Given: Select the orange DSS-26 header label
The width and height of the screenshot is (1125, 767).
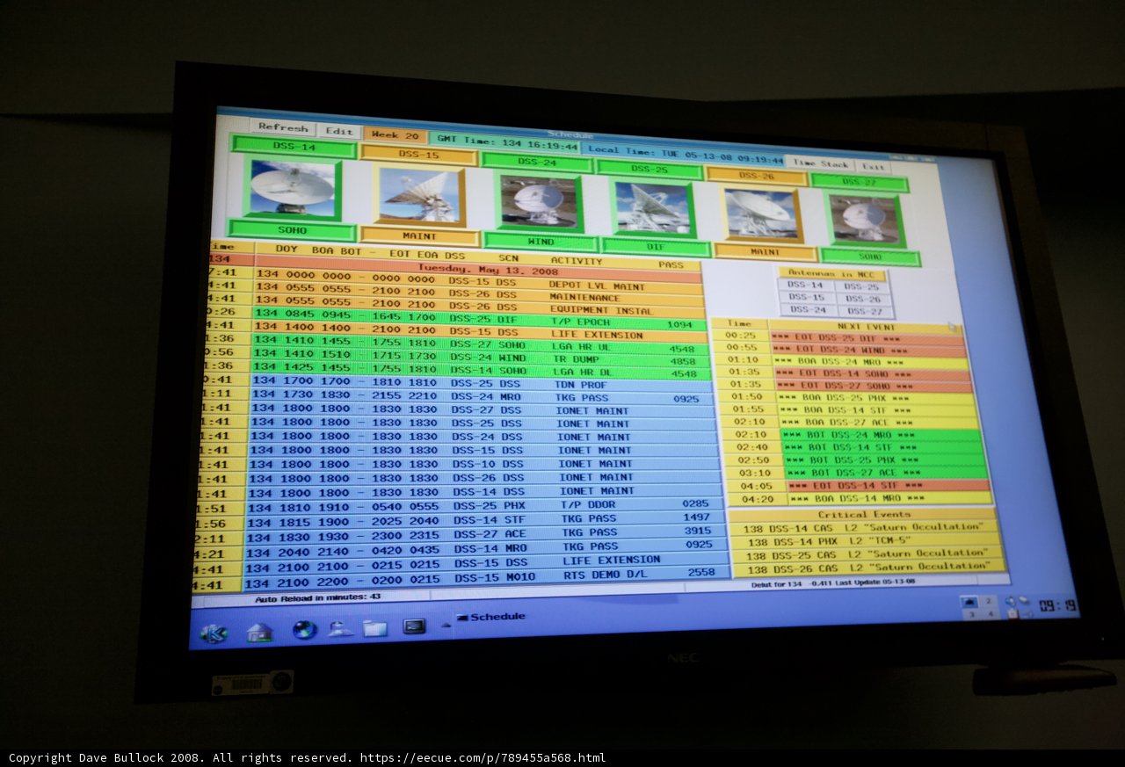Looking at the screenshot, I should [x=755, y=176].
